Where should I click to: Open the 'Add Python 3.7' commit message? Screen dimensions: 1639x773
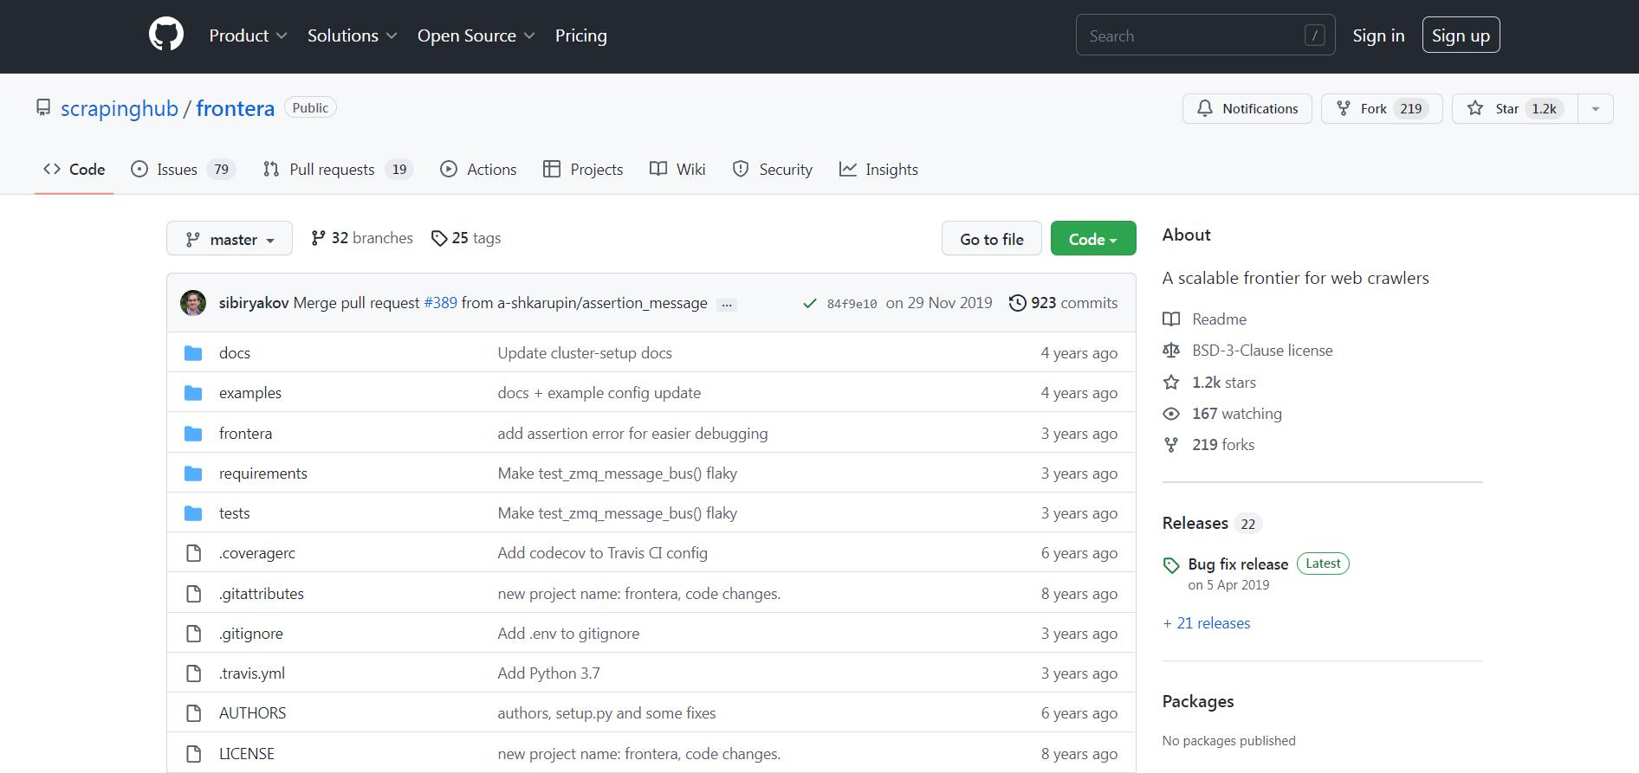coord(548,673)
